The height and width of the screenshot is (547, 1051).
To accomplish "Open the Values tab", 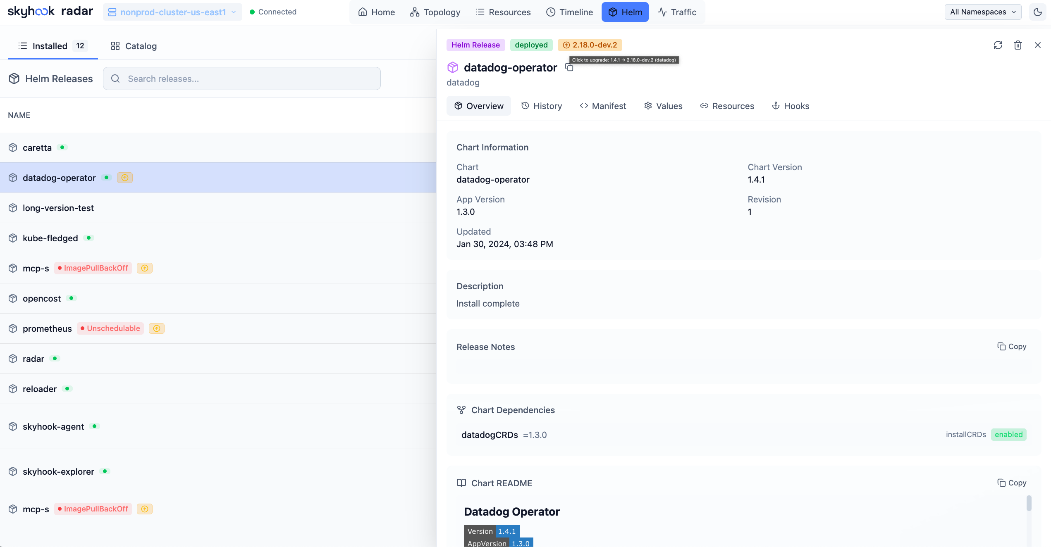I will (663, 106).
